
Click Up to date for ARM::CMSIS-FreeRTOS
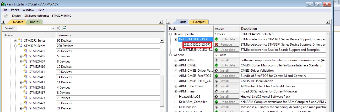[226, 76]
